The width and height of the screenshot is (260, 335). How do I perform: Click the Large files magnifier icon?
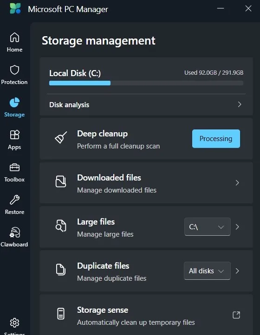[61, 225]
